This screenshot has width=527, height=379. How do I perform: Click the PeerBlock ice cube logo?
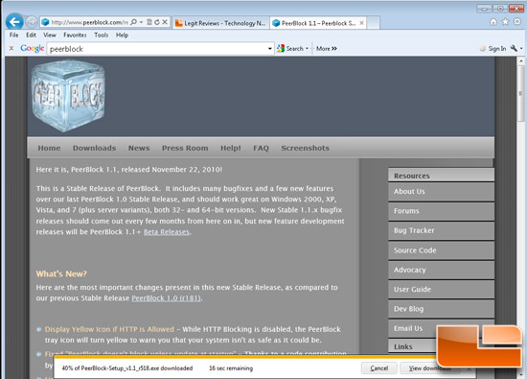point(68,96)
